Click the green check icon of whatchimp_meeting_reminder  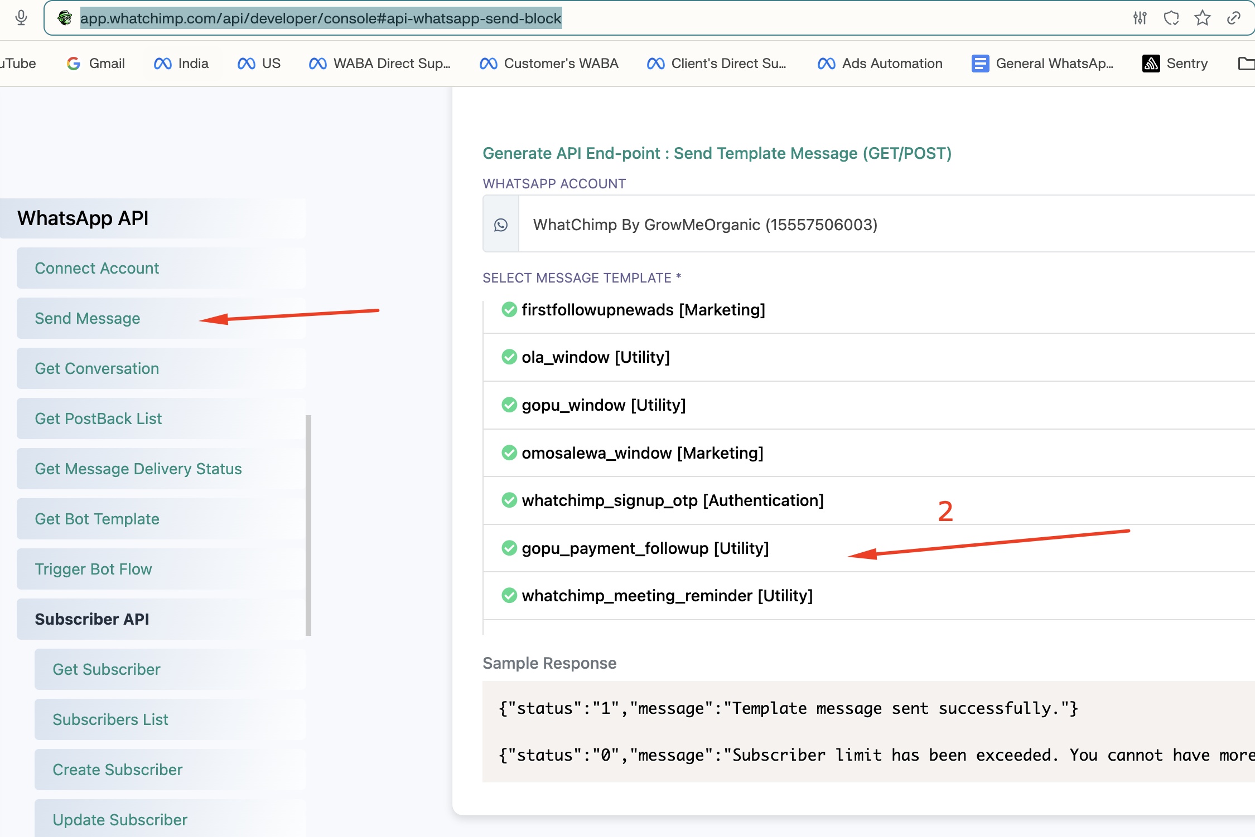click(x=509, y=595)
